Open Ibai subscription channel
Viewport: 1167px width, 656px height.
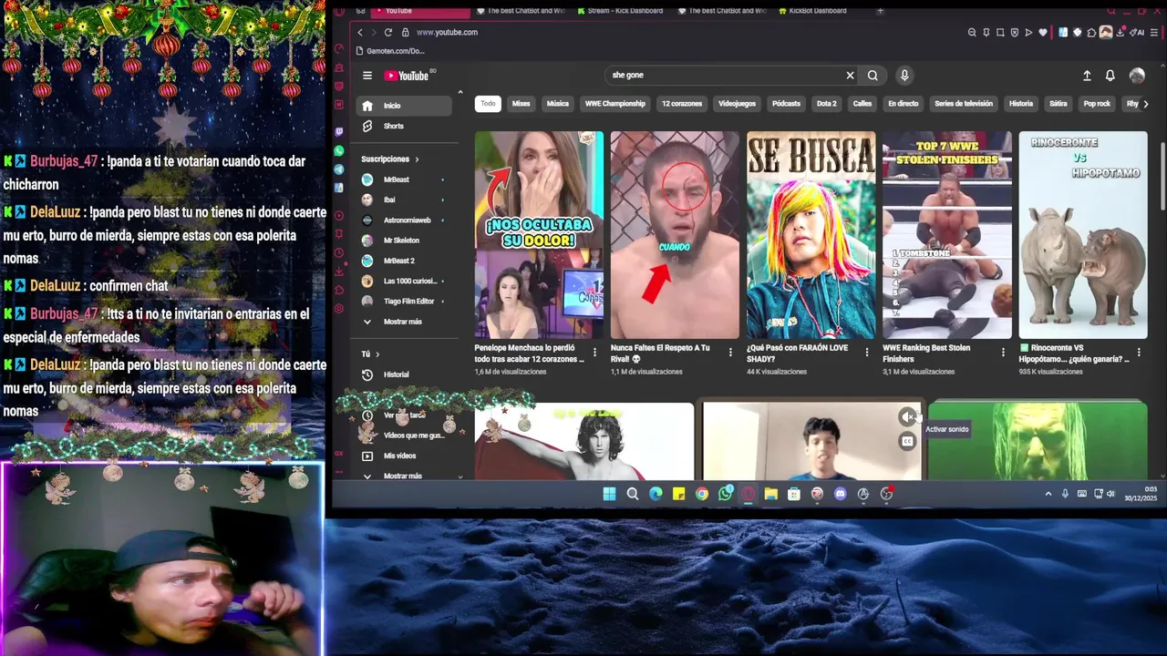pos(403,200)
